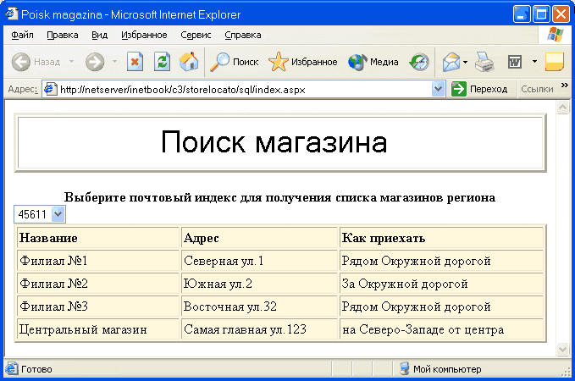Screen dimensions: 575x381
Task: Click the Выберите почтовый индекс prompt text
Action: [x=279, y=197]
